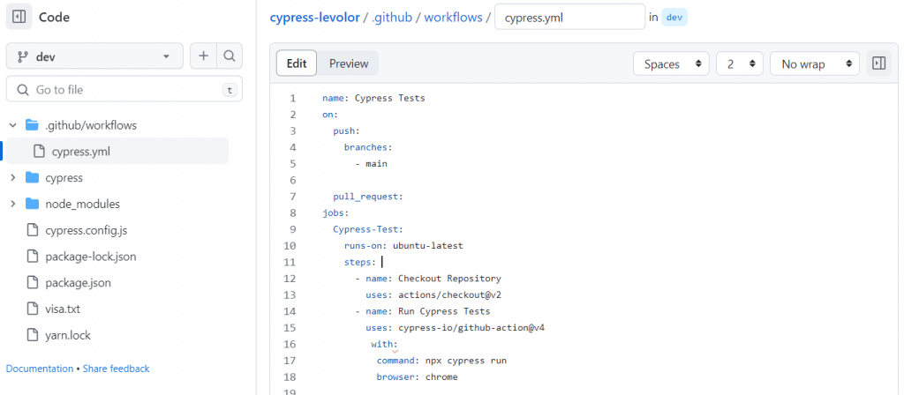Click the Code heading in sidebar
The height and width of the screenshot is (395, 904).
click(54, 18)
